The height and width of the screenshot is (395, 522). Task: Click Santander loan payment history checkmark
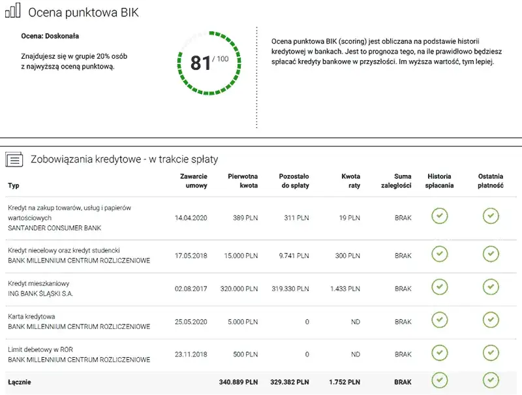tap(439, 216)
